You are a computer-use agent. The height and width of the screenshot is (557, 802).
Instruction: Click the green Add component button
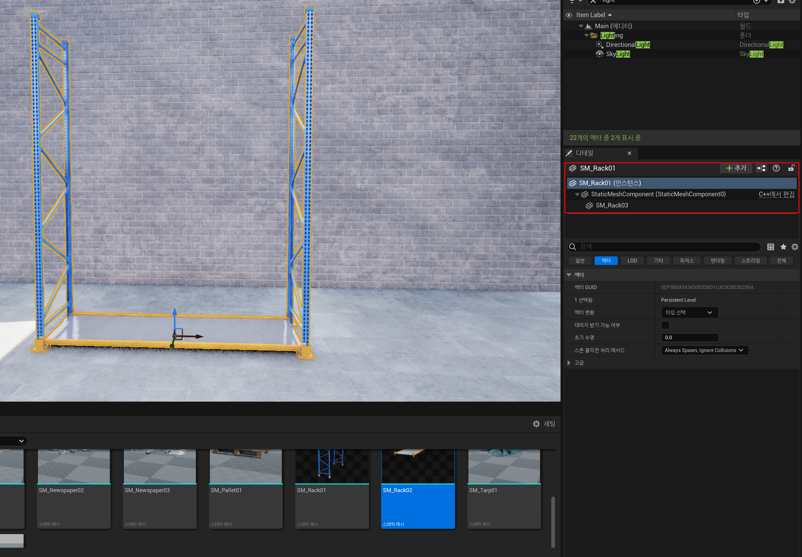click(x=736, y=168)
